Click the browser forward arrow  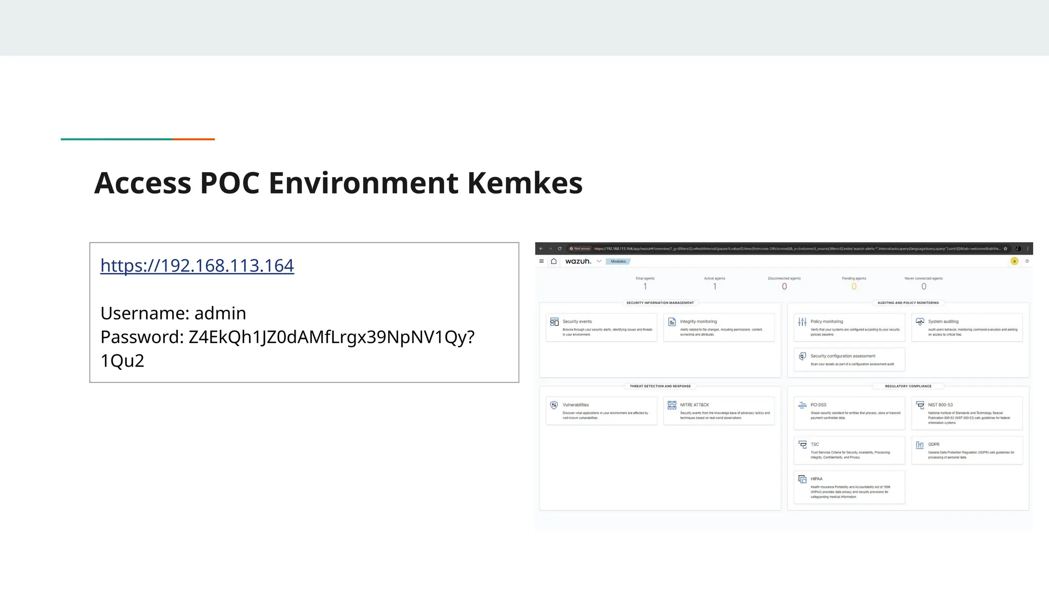click(x=551, y=248)
